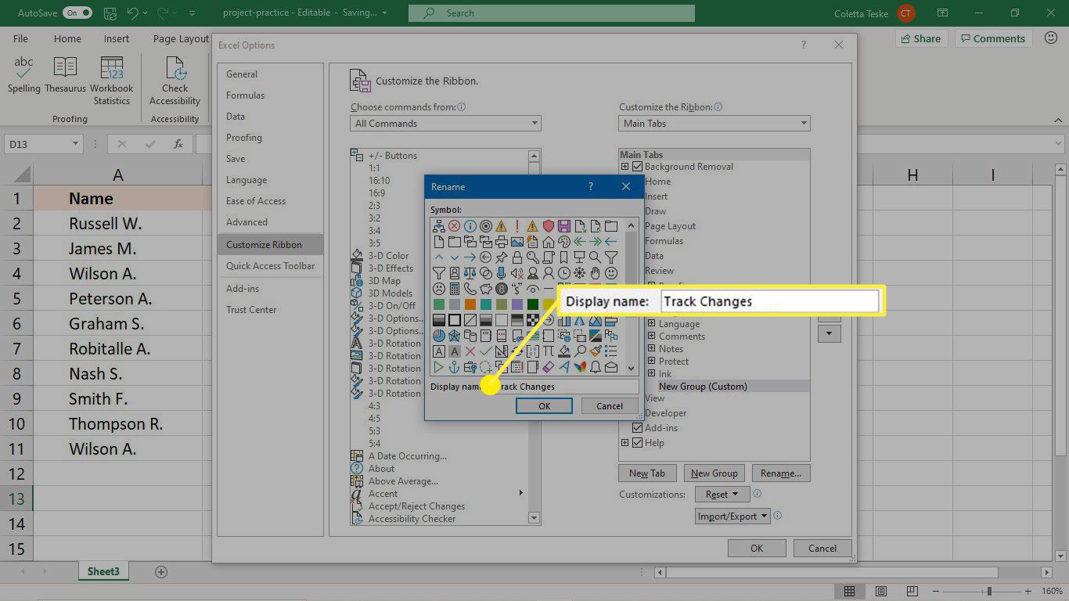The height and width of the screenshot is (601, 1069).
Task: Select the balance scales symbol
Action: [470, 273]
